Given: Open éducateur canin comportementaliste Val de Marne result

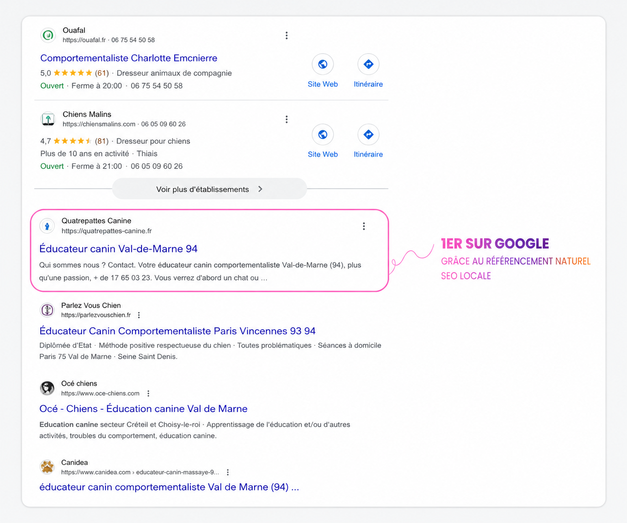Looking at the screenshot, I should (169, 487).
